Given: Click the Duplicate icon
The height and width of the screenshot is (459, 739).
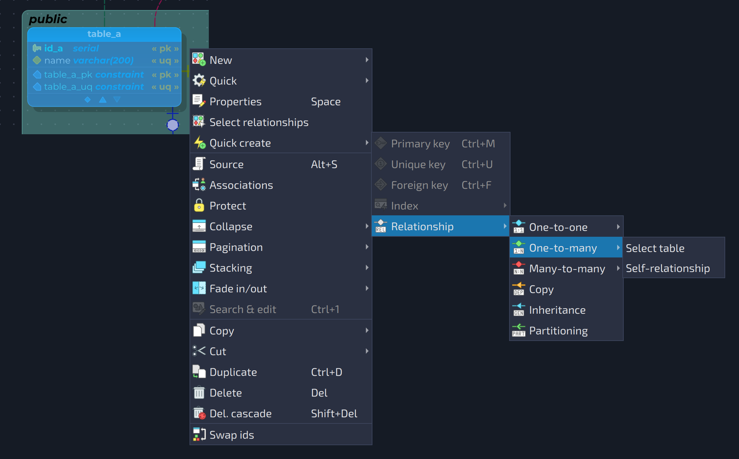Looking at the screenshot, I should [199, 372].
